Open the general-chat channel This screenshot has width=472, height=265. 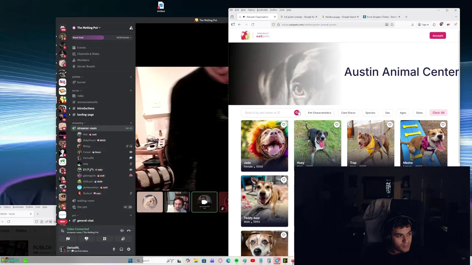pos(85,220)
